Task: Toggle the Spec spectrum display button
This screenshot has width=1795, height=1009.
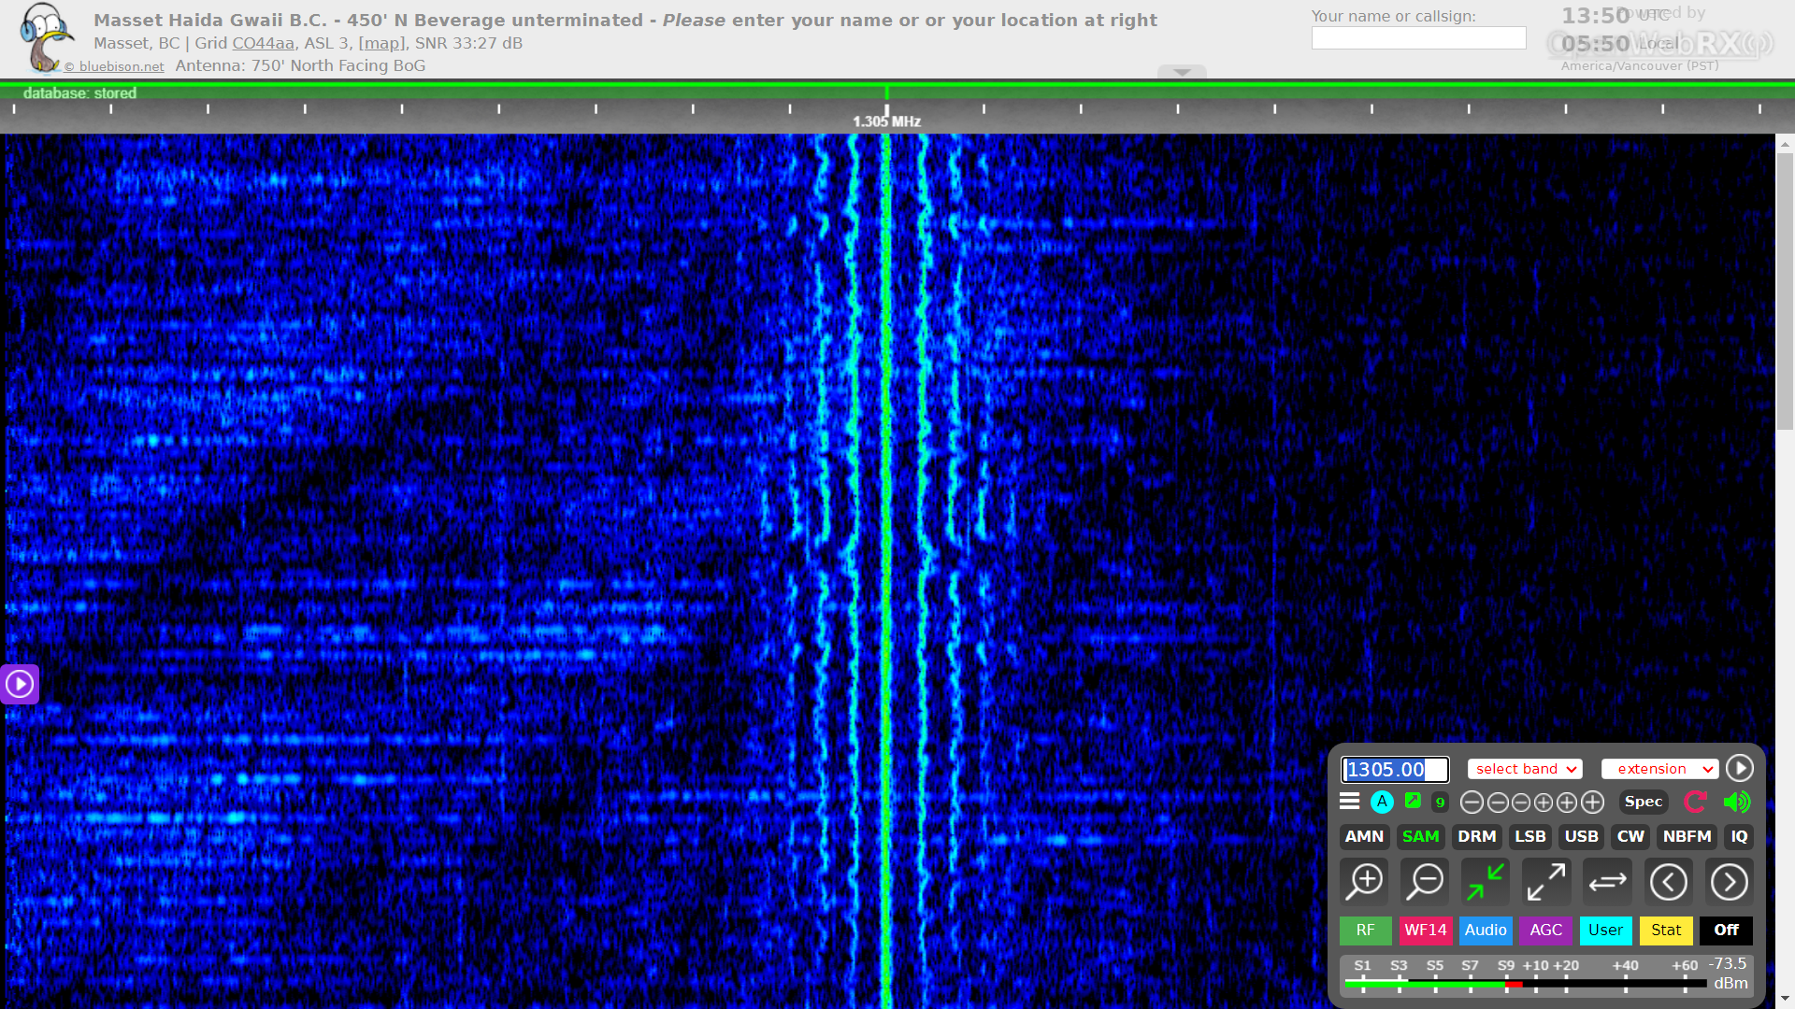Action: 1643,802
